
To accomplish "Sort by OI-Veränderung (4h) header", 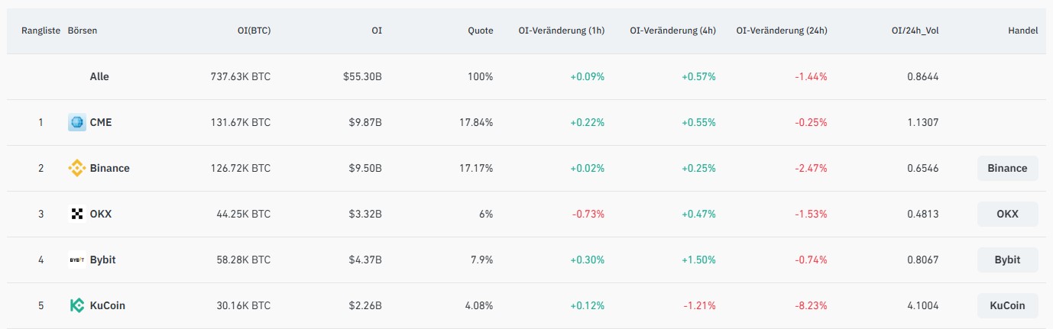I will click(672, 31).
